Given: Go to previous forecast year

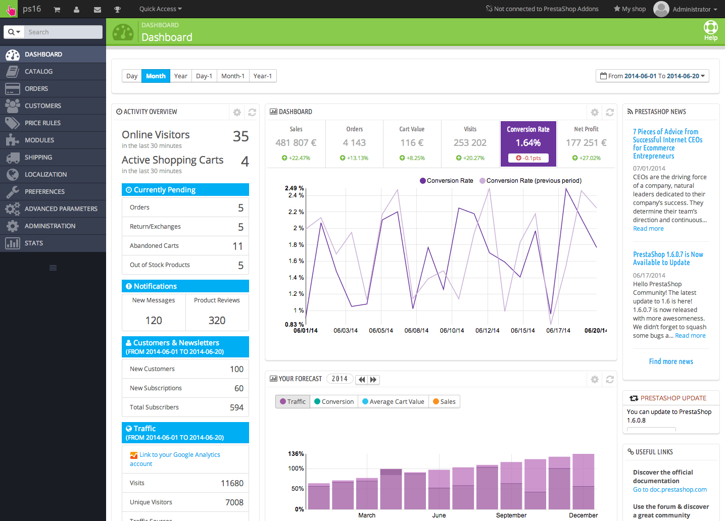Looking at the screenshot, I should [x=362, y=380].
